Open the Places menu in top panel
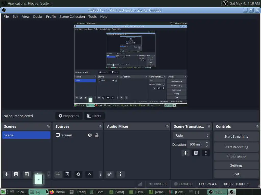The image size is (261, 195). pyautogui.click(x=33, y=3)
